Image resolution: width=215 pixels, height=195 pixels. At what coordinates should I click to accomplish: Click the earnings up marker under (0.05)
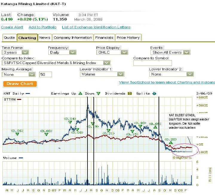coord(155,127)
